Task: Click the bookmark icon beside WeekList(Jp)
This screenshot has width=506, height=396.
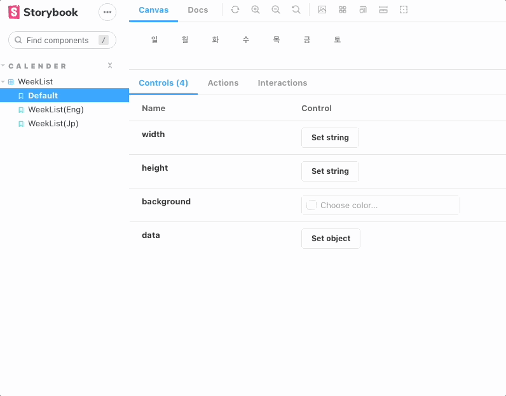Action: coord(21,124)
